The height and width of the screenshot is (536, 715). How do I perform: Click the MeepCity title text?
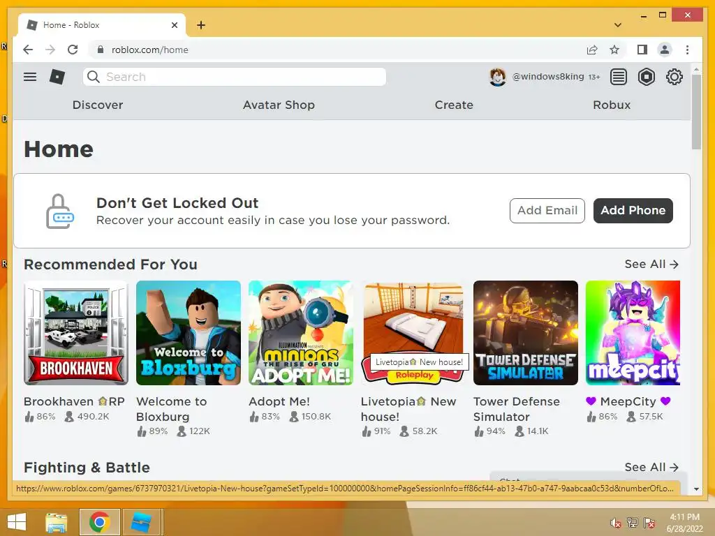tap(628, 401)
